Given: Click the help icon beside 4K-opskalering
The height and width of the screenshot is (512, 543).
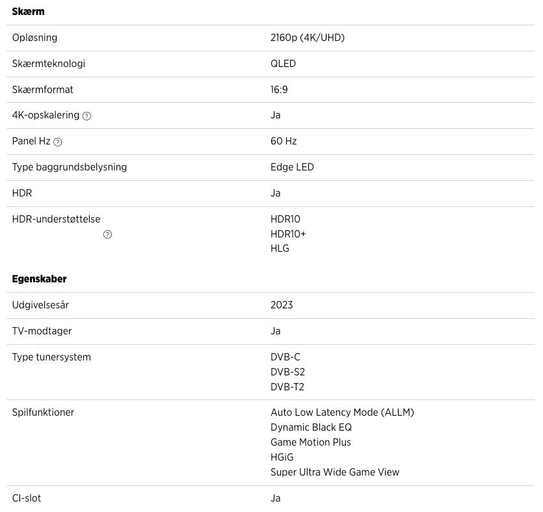Looking at the screenshot, I should coord(87,116).
